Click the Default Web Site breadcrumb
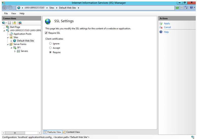The width and height of the screenshot is (197, 139). coord(68,8)
